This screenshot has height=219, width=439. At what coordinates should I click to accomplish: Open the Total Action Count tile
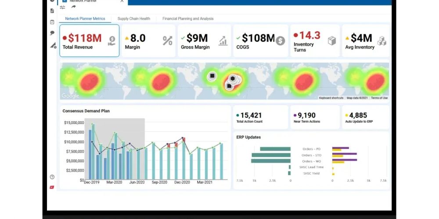point(260,117)
